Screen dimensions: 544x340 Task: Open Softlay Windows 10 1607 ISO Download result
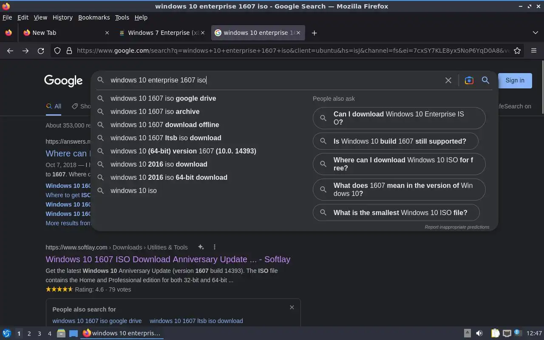click(x=168, y=259)
